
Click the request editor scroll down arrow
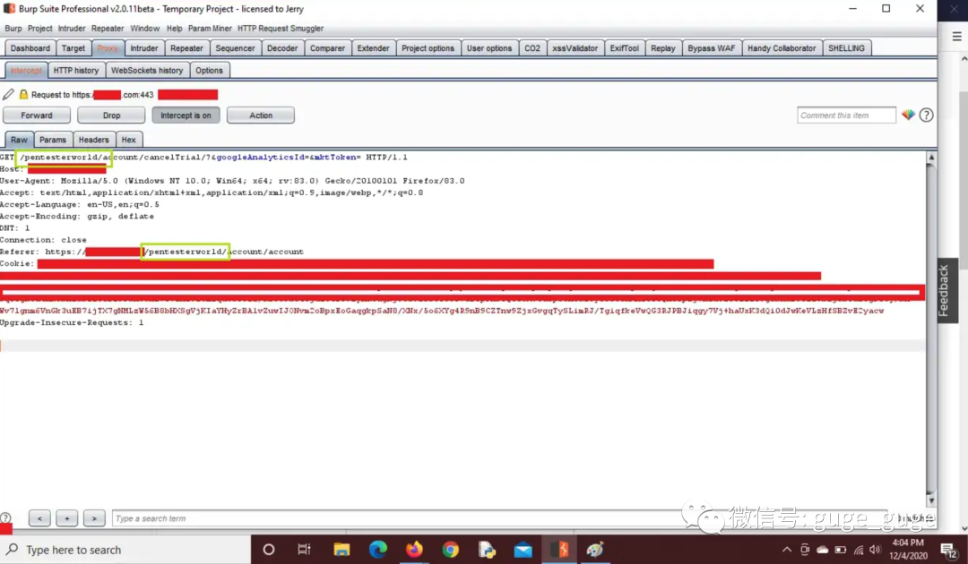click(931, 500)
